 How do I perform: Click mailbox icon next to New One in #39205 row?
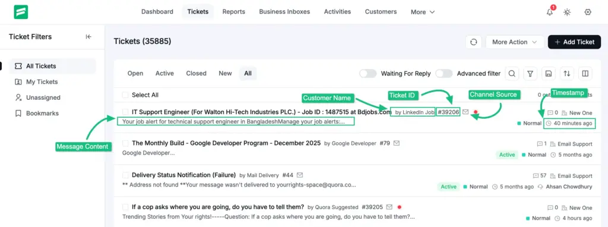click(565, 207)
